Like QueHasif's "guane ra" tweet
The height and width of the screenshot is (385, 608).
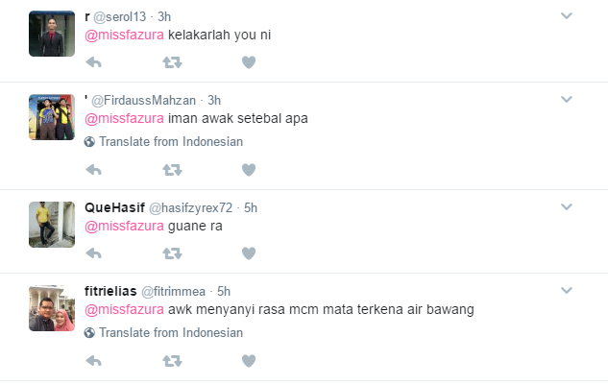249,253
